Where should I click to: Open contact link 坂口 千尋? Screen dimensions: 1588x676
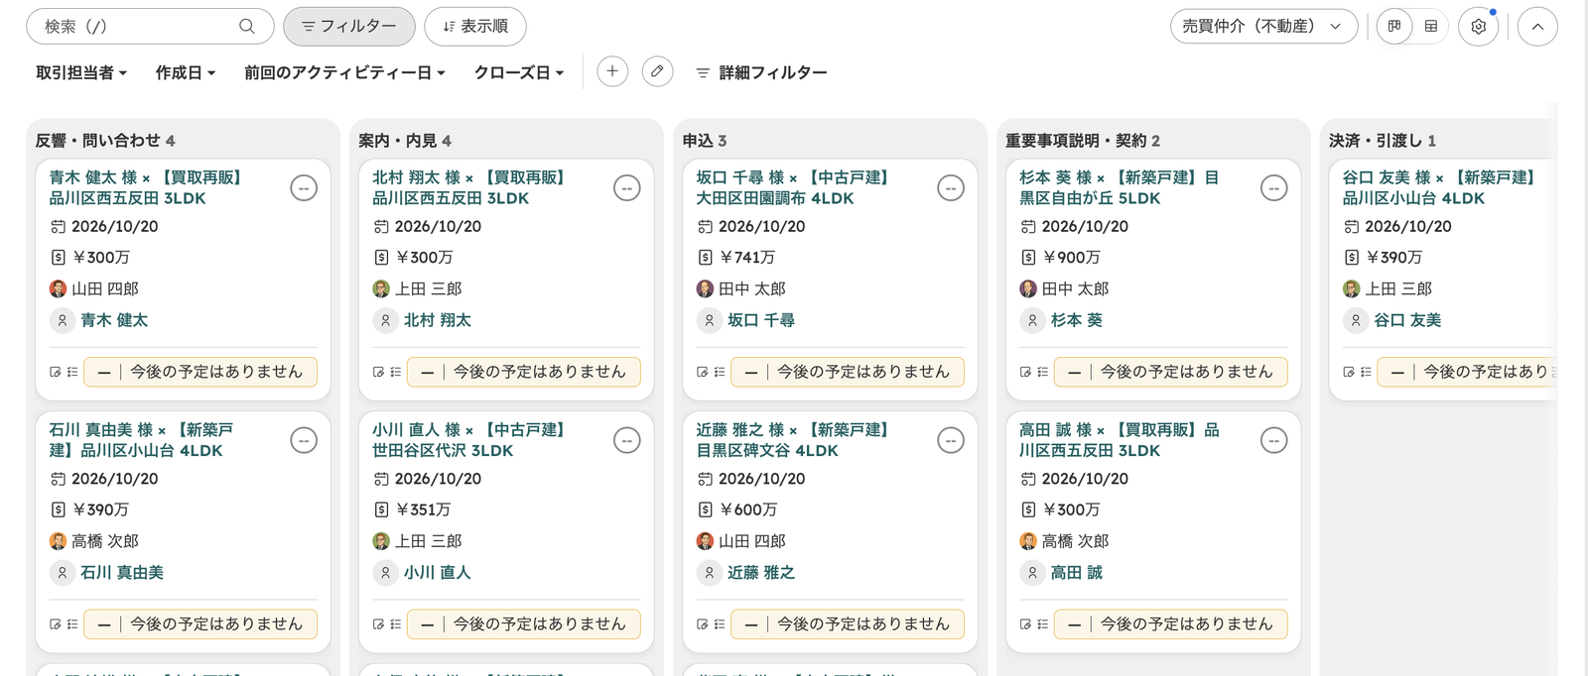pyautogui.click(x=761, y=320)
